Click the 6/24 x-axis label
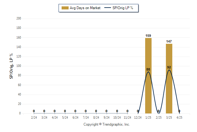197x132 pixels. [x=75, y=117]
